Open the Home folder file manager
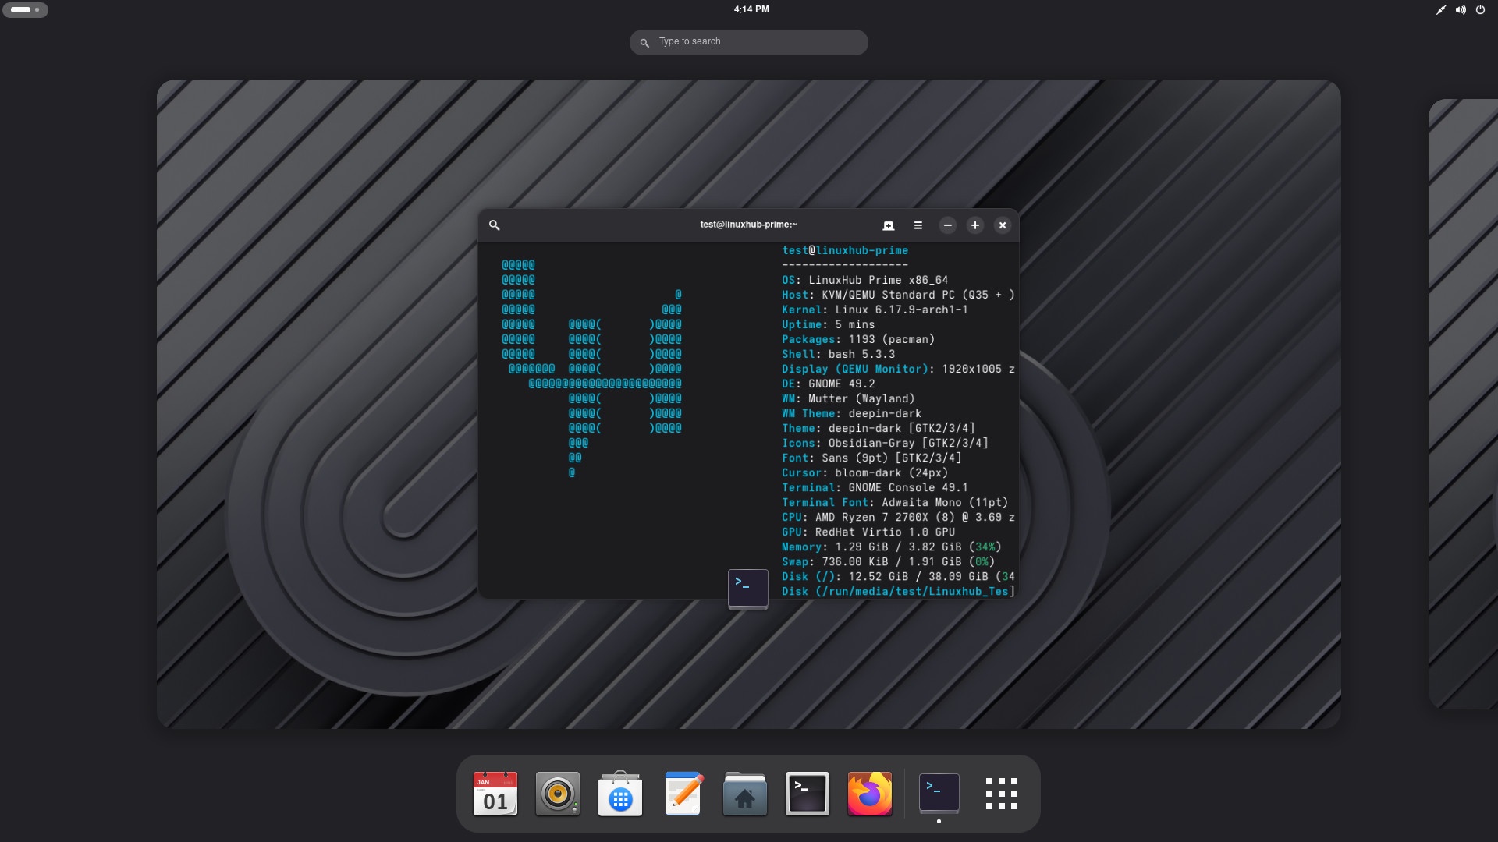This screenshot has width=1498, height=842. (x=745, y=794)
